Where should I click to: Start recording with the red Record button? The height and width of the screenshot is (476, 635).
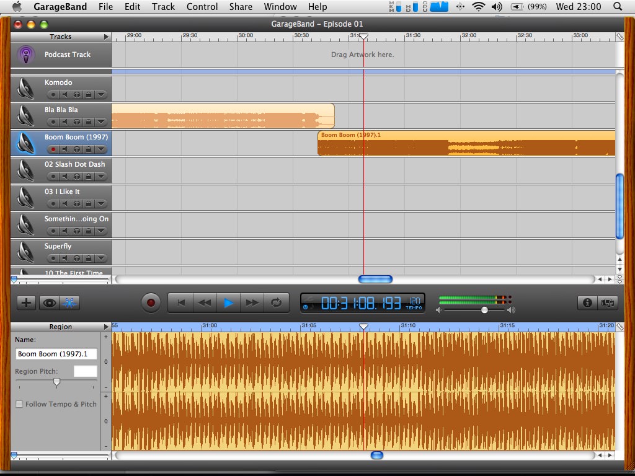point(151,302)
